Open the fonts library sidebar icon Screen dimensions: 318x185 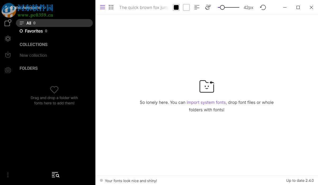click(x=8, y=23)
